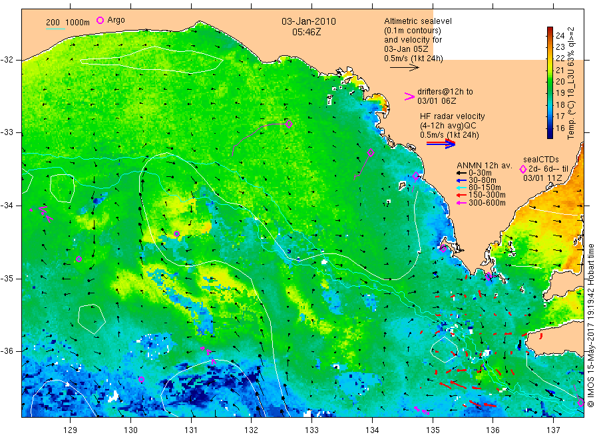Click the 137 longitude axis label
This screenshot has height=439, width=599.
pos(553,430)
